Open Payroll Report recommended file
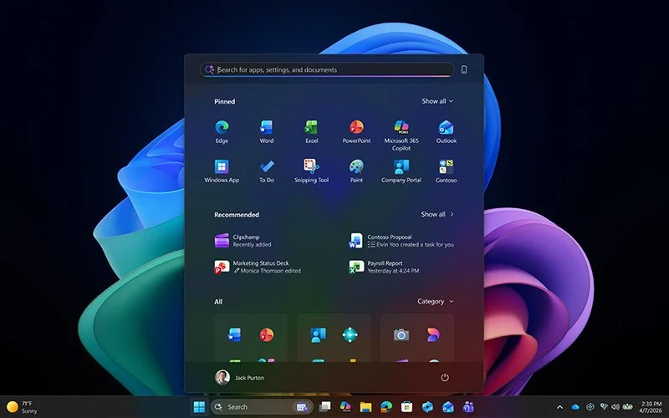Screen dimensions: 669x418 point(384,267)
